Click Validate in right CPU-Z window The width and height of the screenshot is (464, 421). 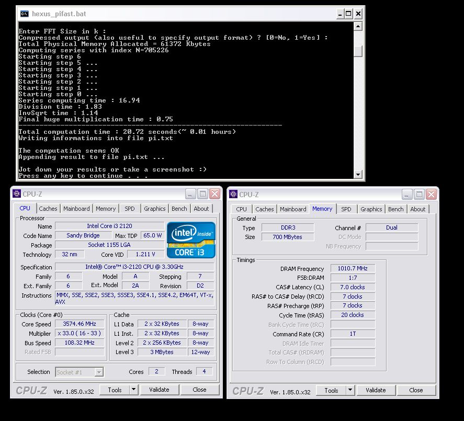(376, 391)
